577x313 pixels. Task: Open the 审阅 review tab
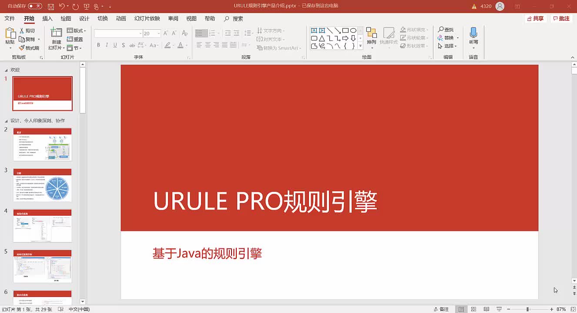[x=173, y=19]
